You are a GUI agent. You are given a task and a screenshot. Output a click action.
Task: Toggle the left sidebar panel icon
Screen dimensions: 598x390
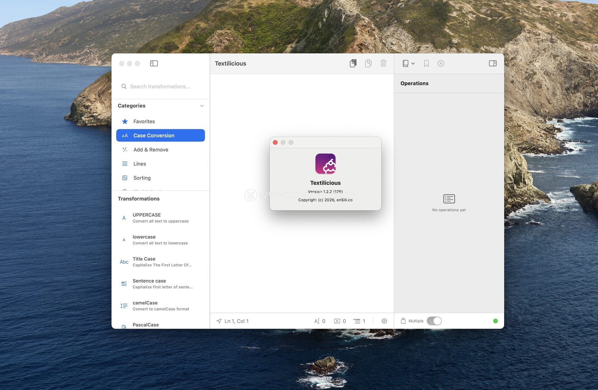(x=154, y=63)
